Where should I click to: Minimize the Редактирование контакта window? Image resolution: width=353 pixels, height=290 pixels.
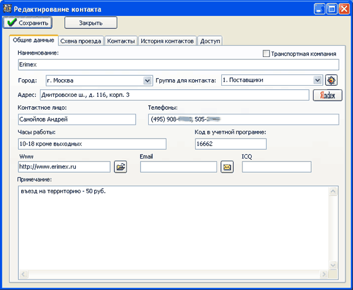(319, 9)
